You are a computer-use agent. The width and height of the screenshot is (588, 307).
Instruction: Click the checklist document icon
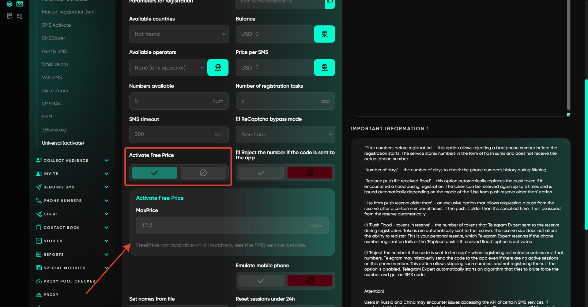pyautogui.click(x=9, y=16)
